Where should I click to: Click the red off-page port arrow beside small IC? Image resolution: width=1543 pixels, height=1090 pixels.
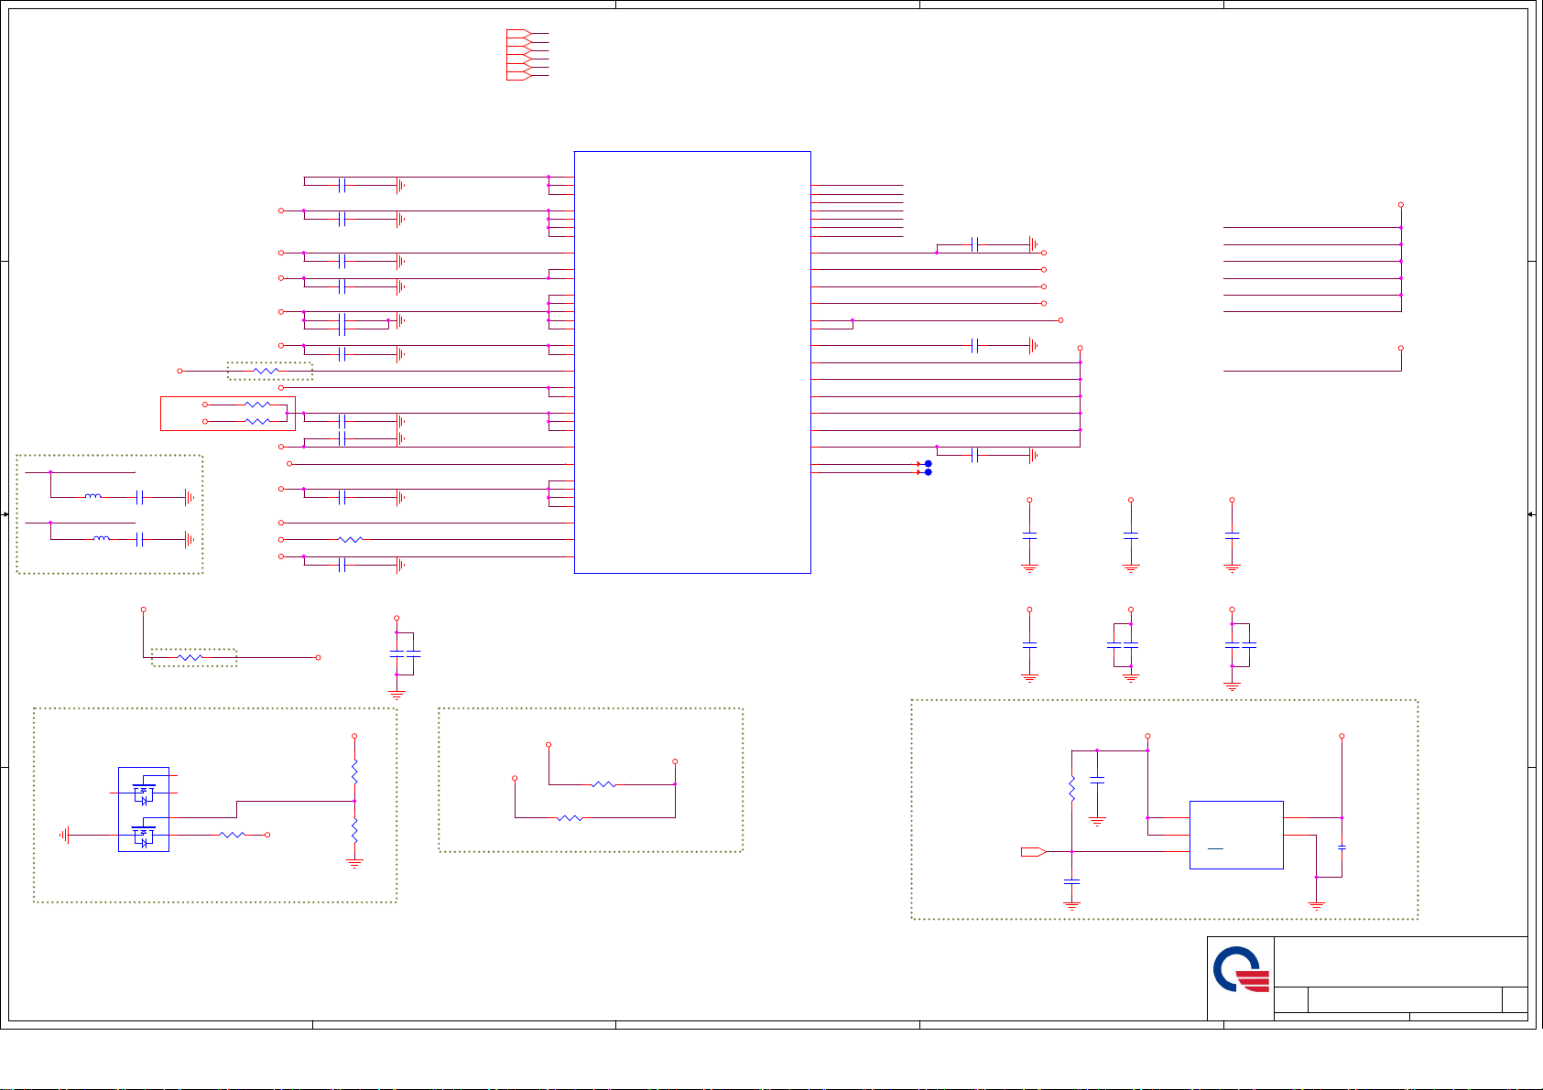1034,852
